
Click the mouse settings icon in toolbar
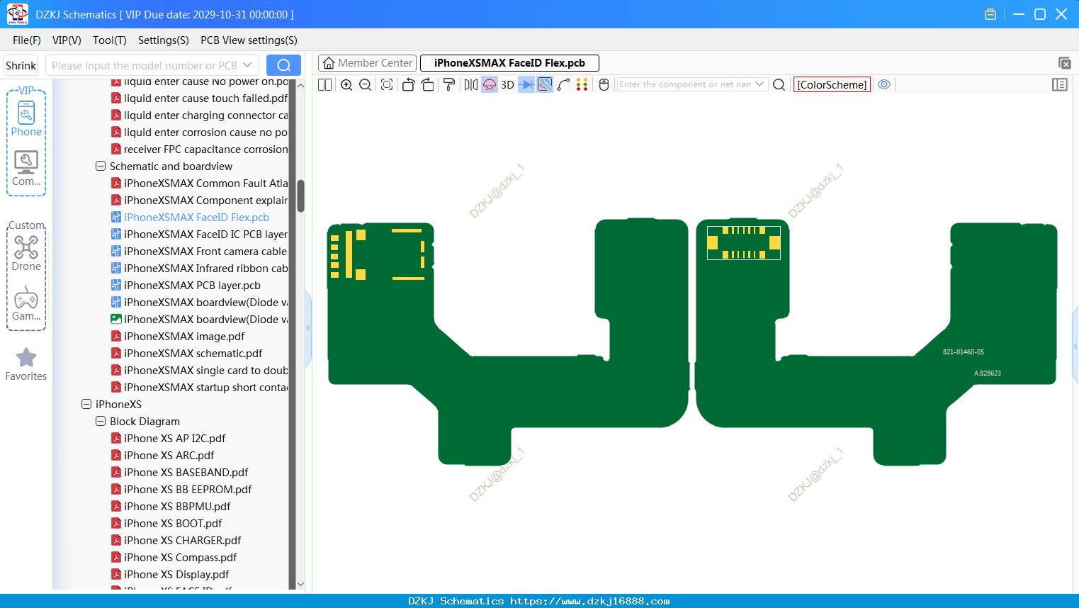pyautogui.click(x=604, y=85)
